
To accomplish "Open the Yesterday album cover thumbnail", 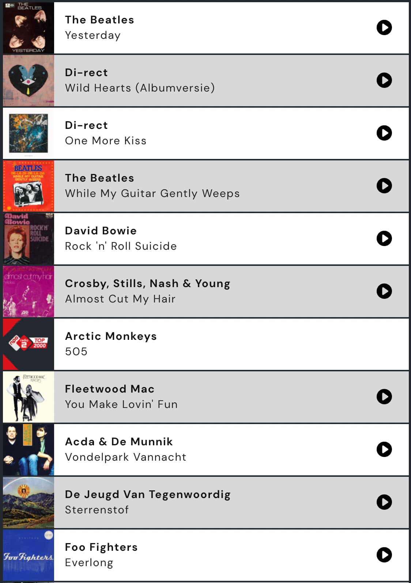I will [x=29, y=28].
